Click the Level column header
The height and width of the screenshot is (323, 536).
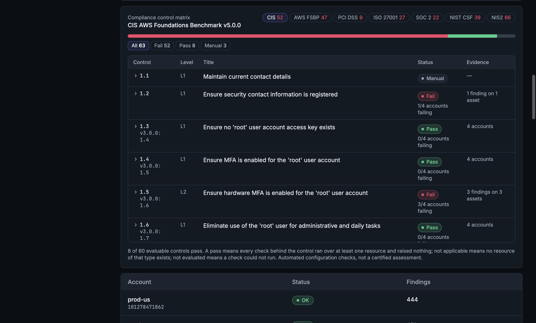pyautogui.click(x=187, y=62)
